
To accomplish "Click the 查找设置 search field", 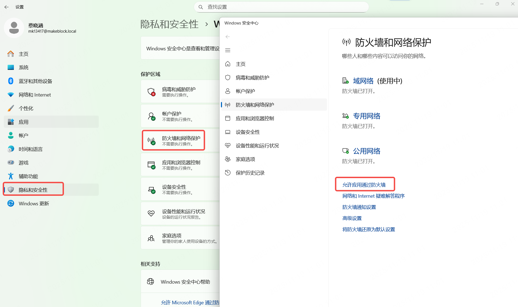I will click(x=283, y=7).
